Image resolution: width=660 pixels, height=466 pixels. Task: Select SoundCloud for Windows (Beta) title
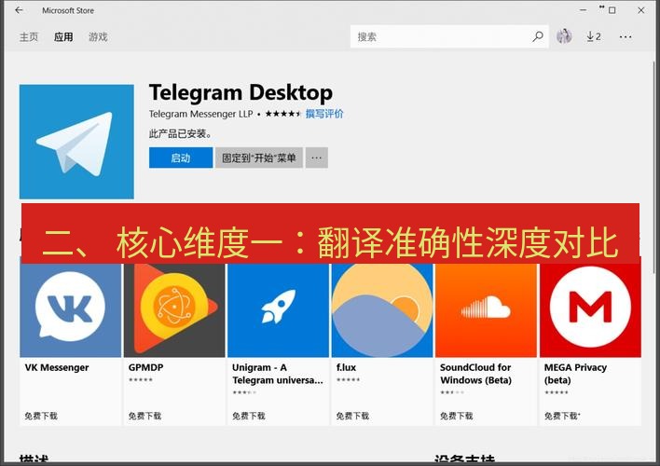coord(475,374)
